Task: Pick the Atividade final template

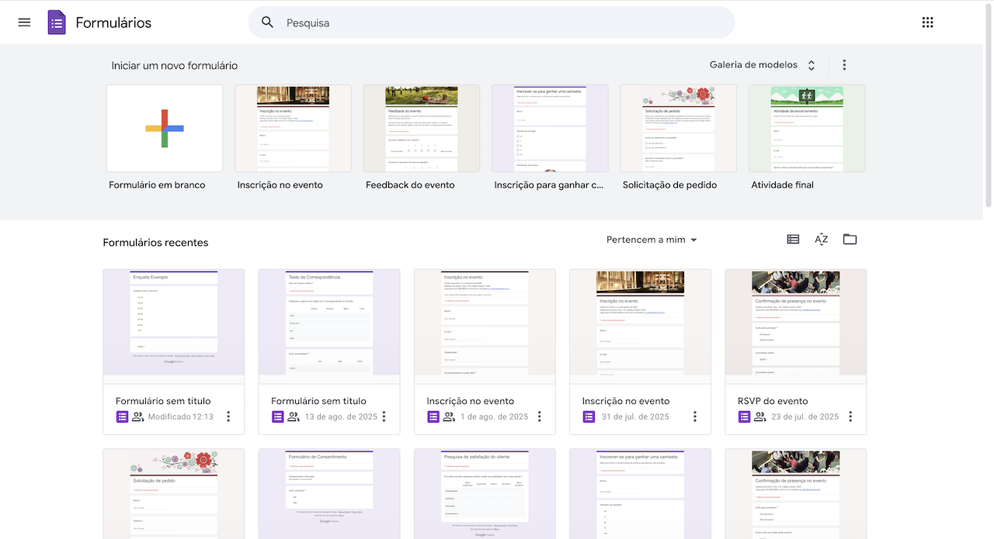Action: [807, 129]
